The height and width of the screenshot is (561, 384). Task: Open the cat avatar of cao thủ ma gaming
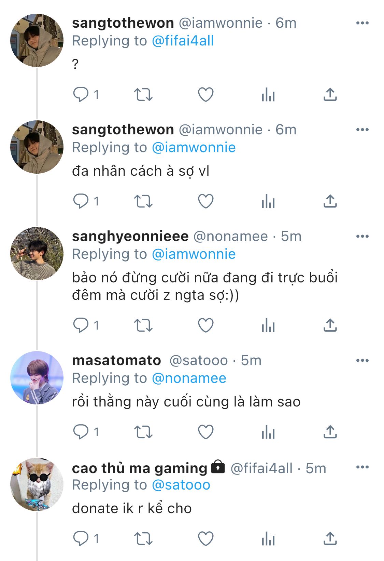pos(37,484)
